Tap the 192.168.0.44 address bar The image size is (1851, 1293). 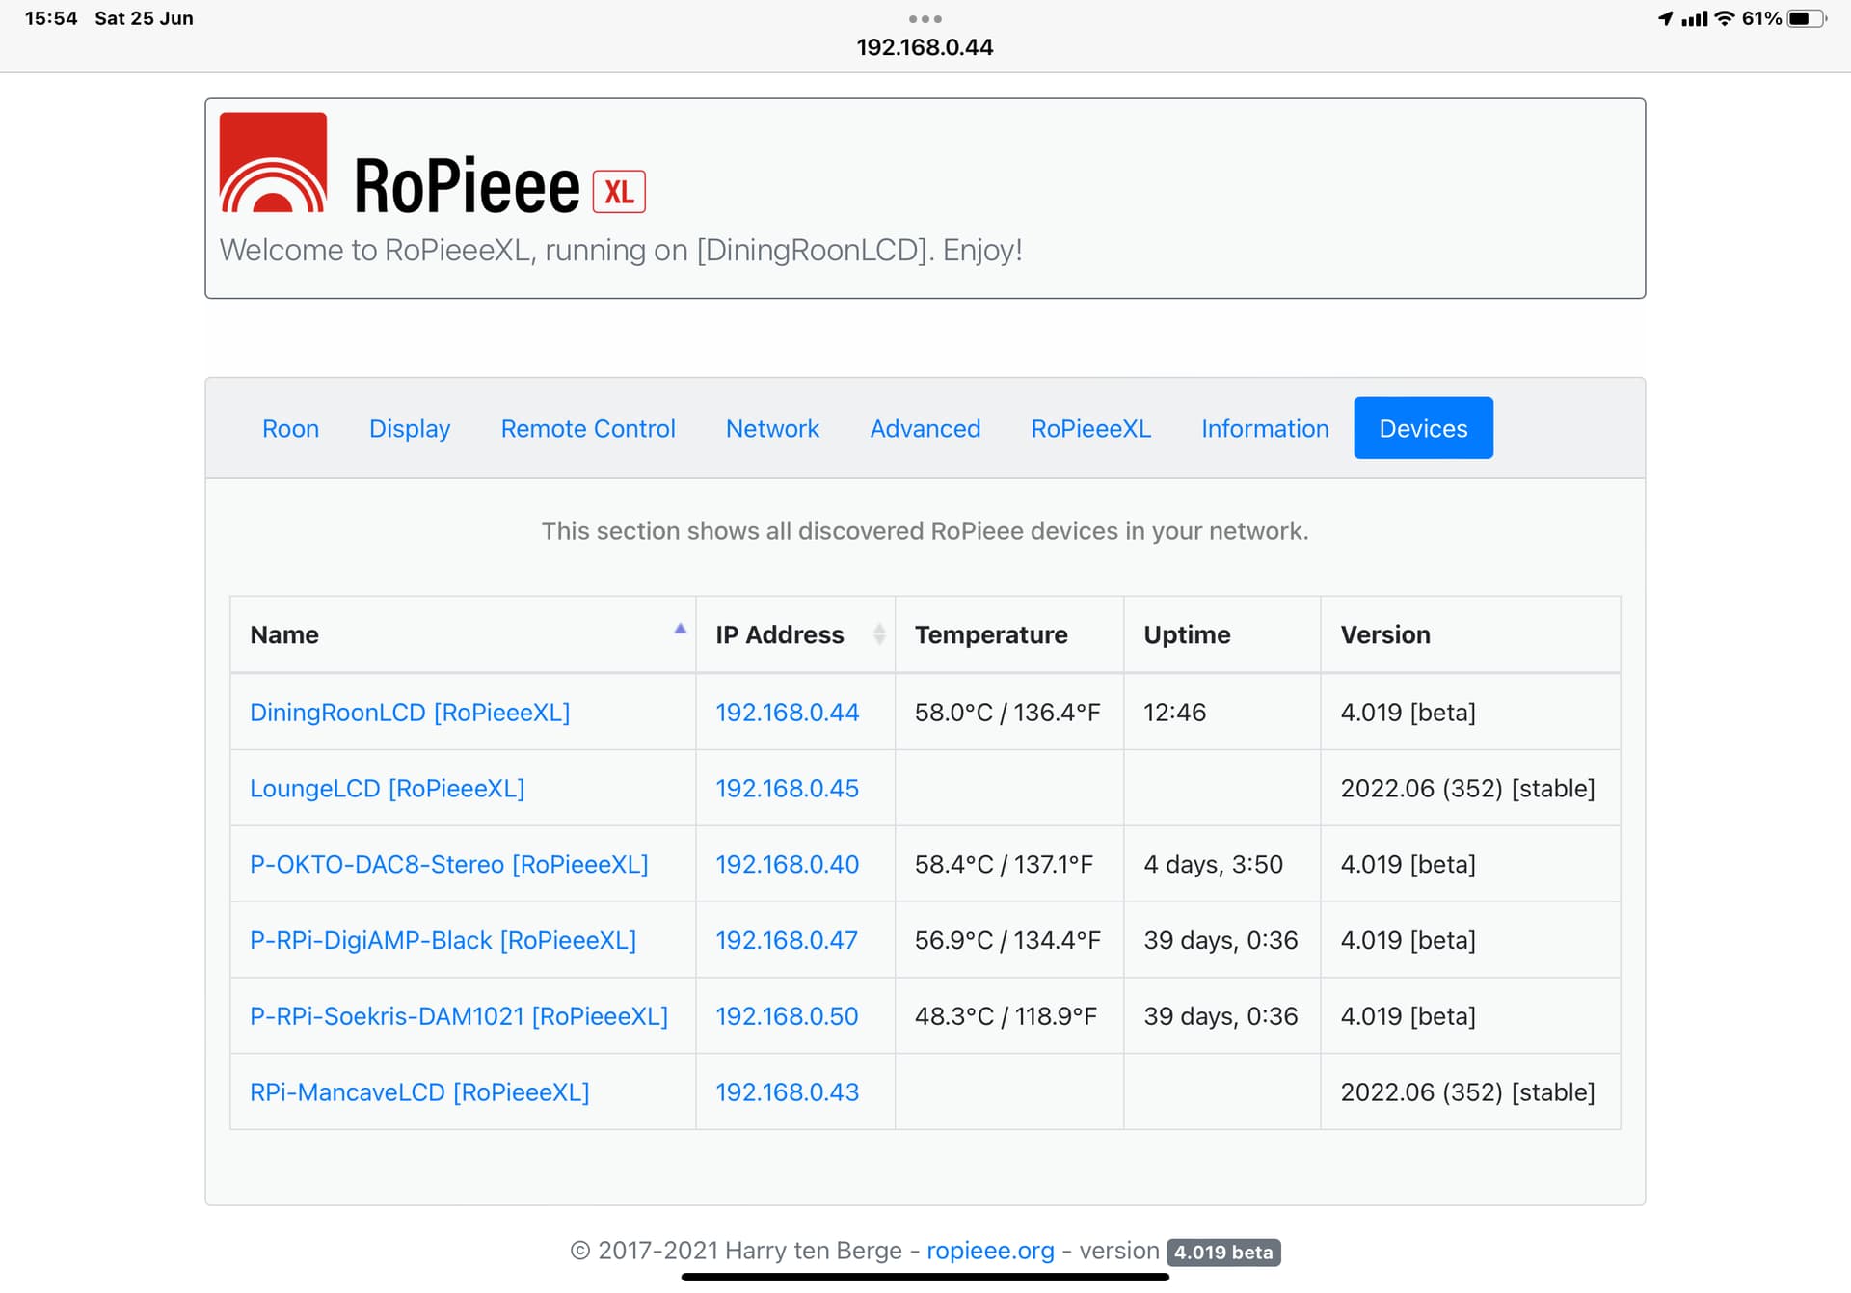[925, 47]
